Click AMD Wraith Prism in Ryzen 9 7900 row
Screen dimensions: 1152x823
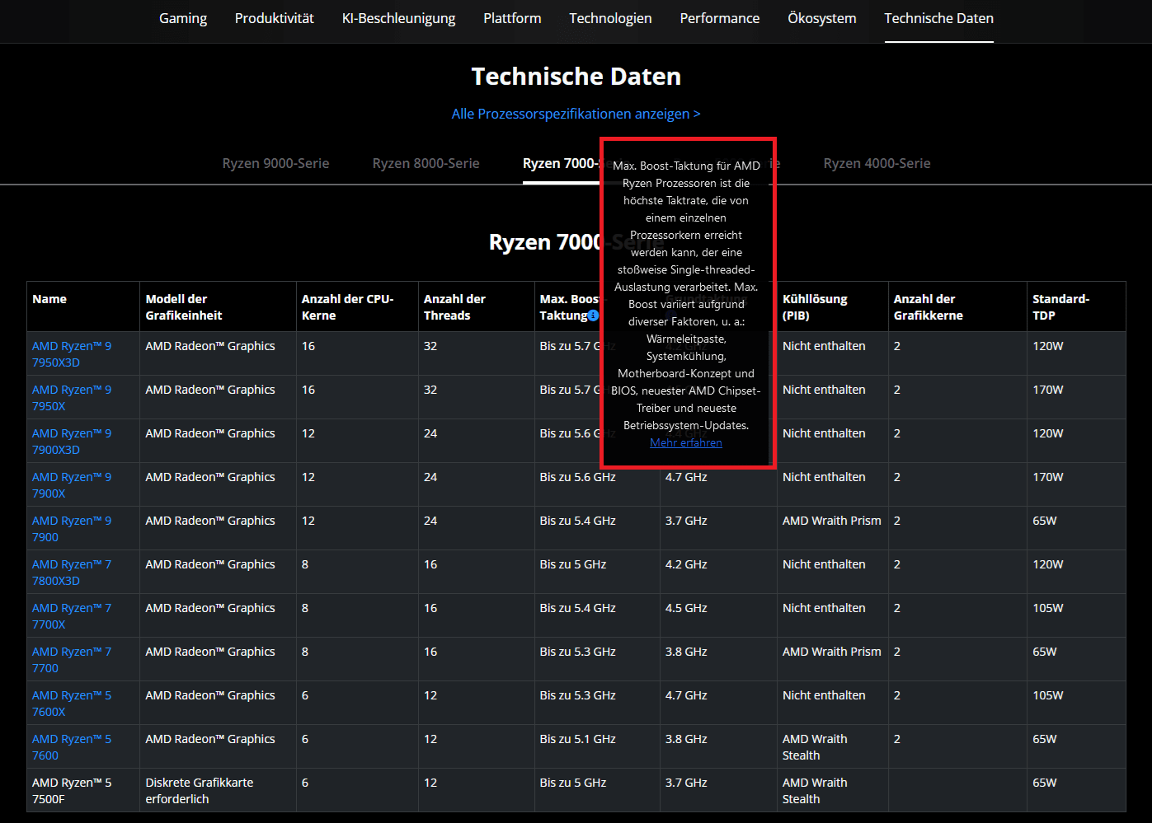(832, 521)
